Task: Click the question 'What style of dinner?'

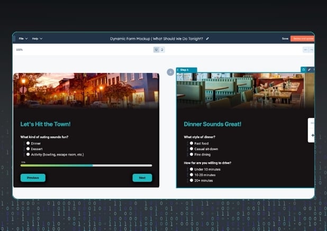Action: [199, 137]
